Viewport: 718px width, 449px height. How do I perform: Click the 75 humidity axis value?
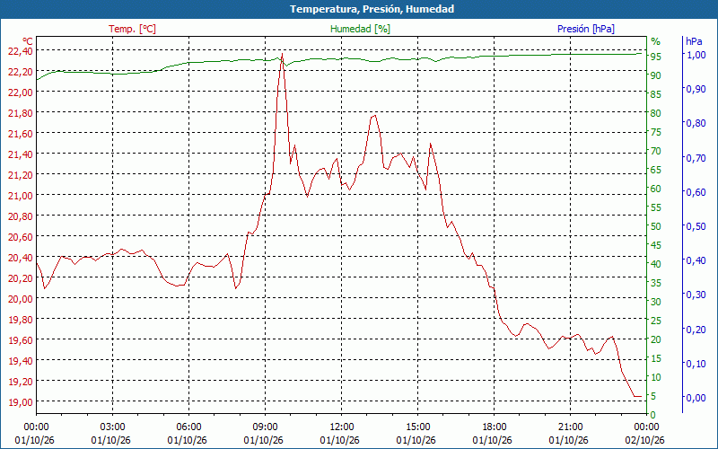655,132
